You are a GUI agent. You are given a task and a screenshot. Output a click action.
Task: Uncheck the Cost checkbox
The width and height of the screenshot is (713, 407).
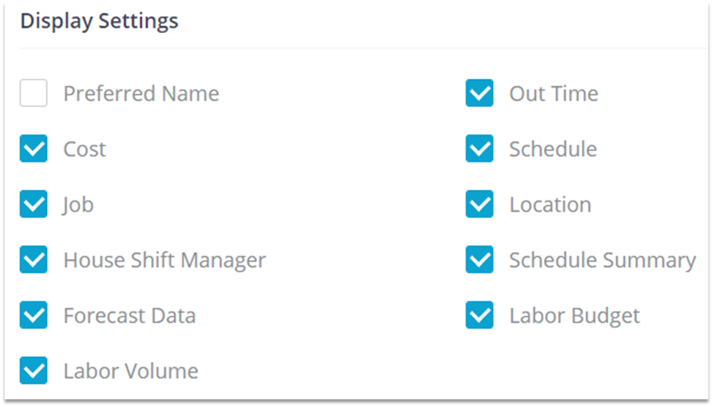tap(33, 150)
